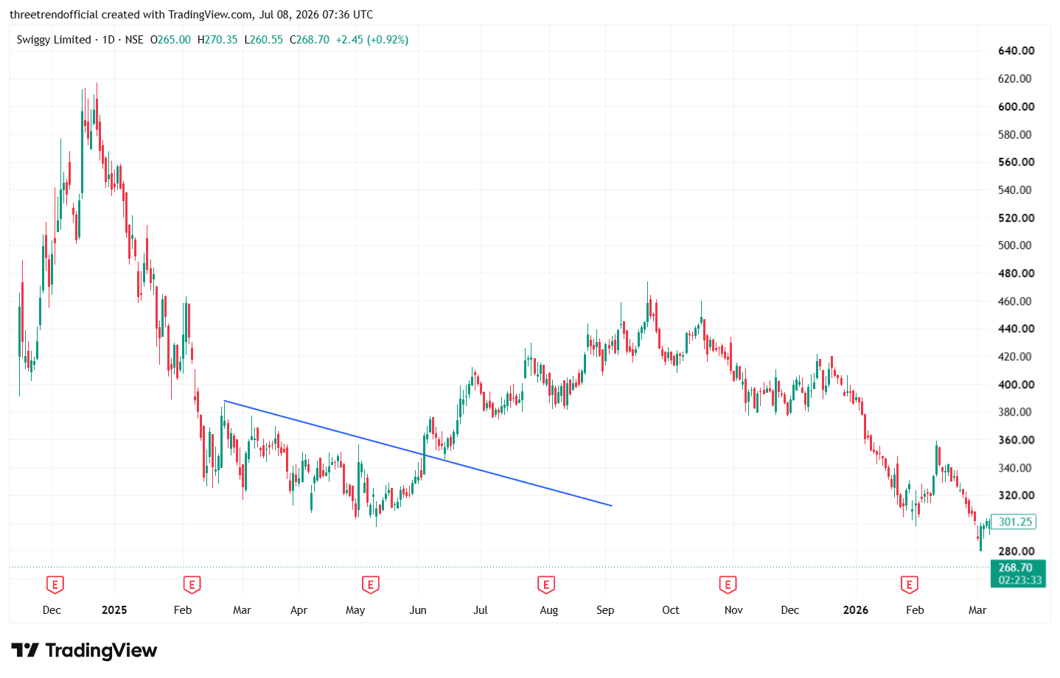This screenshot has width=1060, height=678.
Task: Click the Swiggy Limited symbol title
Action: [54, 40]
